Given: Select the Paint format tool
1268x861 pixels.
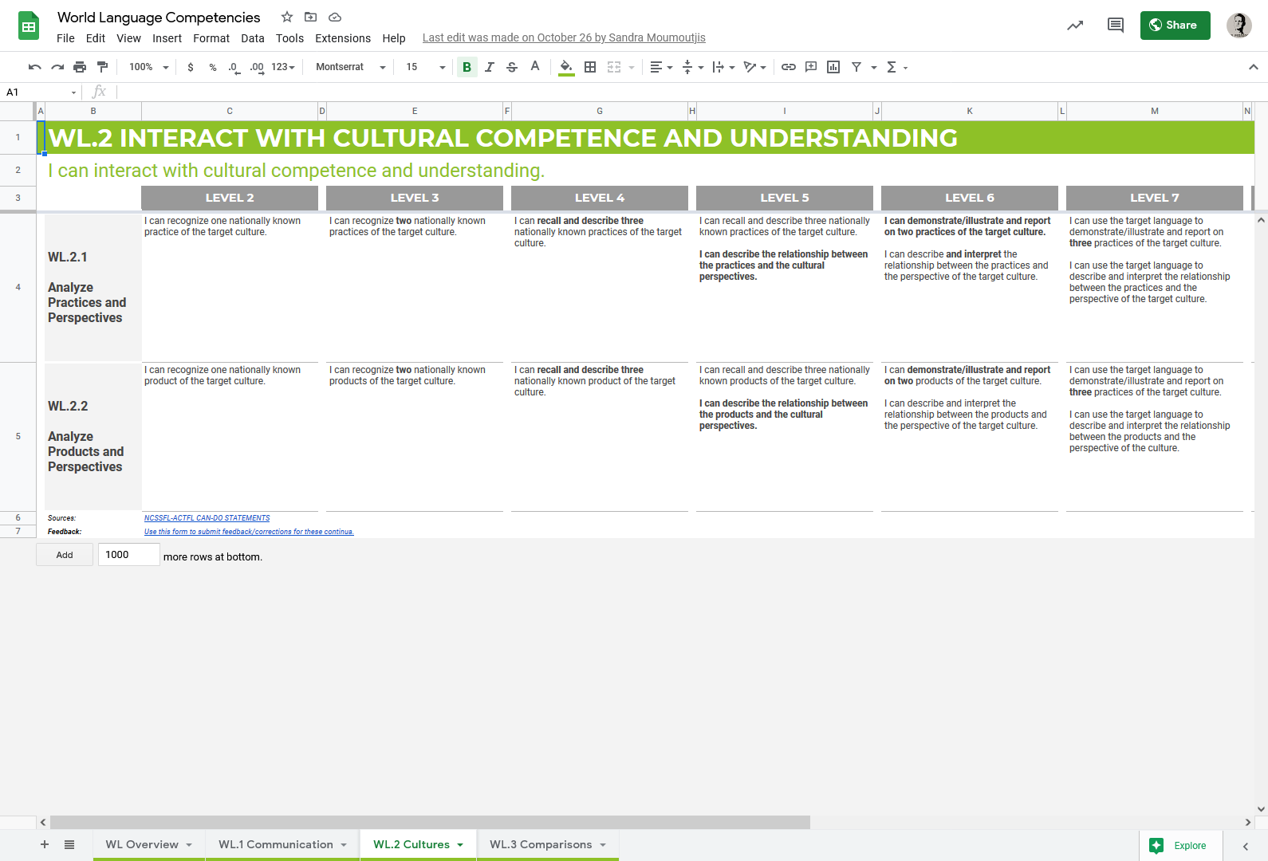Looking at the screenshot, I should 102,67.
